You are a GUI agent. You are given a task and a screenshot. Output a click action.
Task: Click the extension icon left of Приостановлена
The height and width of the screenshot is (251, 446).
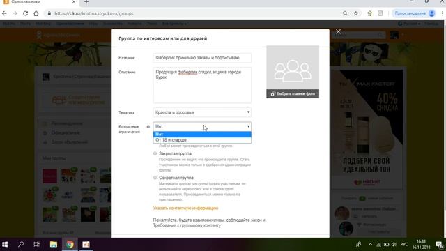click(x=380, y=13)
